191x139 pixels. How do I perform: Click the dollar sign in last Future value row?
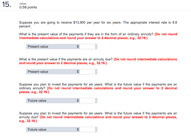(78, 129)
